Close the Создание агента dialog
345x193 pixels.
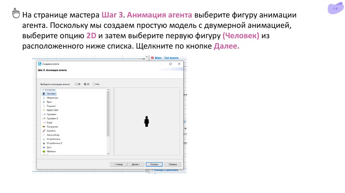click(x=179, y=64)
